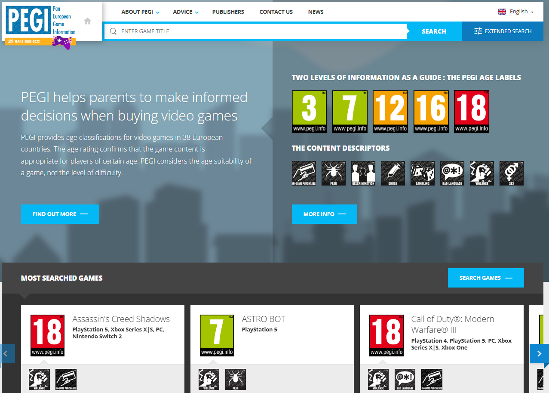This screenshot has height=393, width=549.
Task: Go to the home page icon
Action: (88, 21)
